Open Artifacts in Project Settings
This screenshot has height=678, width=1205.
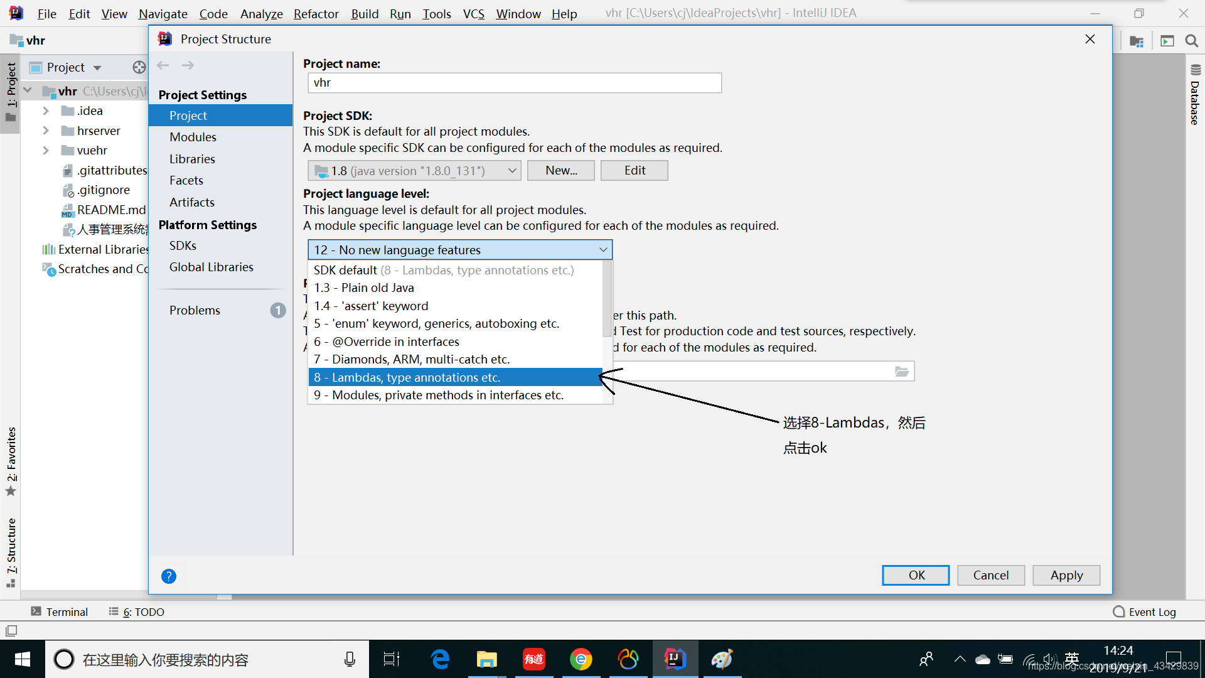[x=220, y=202]
